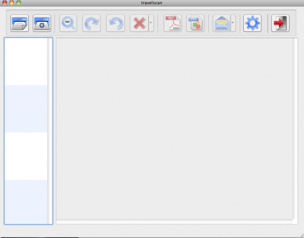The width and height of the screenshot is (304, 238).
Task: Select the first row in thumbnail list
Action: (x=26, y=61)
